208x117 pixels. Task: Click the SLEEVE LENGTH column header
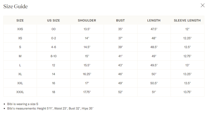coord(187,20)
